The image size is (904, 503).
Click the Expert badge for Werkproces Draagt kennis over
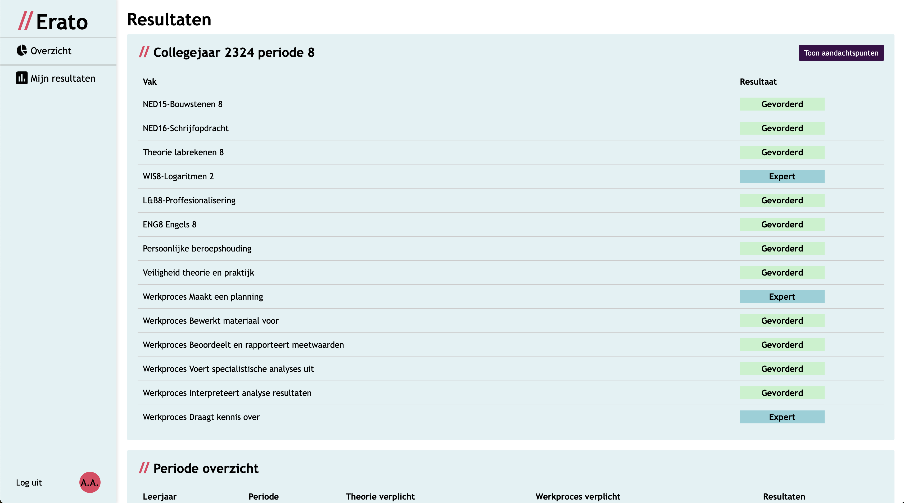[x=782, y=417]
